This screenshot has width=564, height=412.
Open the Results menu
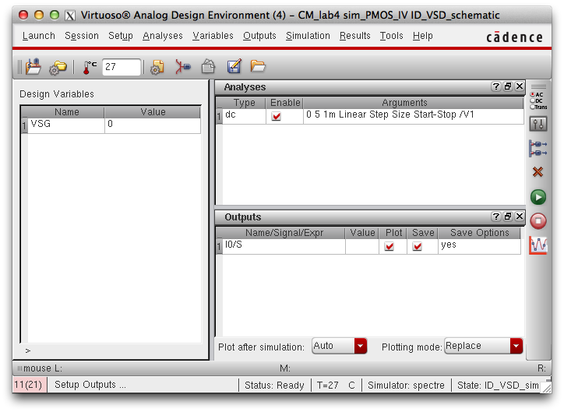355,36
